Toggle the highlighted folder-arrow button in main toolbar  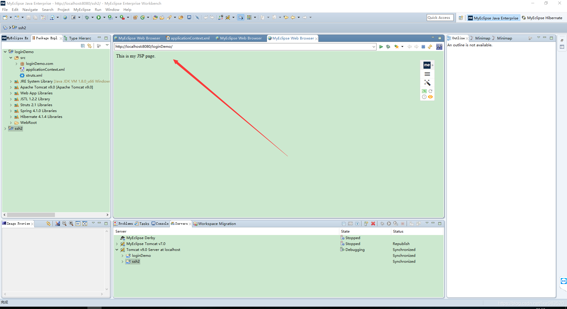click(241, 17)
